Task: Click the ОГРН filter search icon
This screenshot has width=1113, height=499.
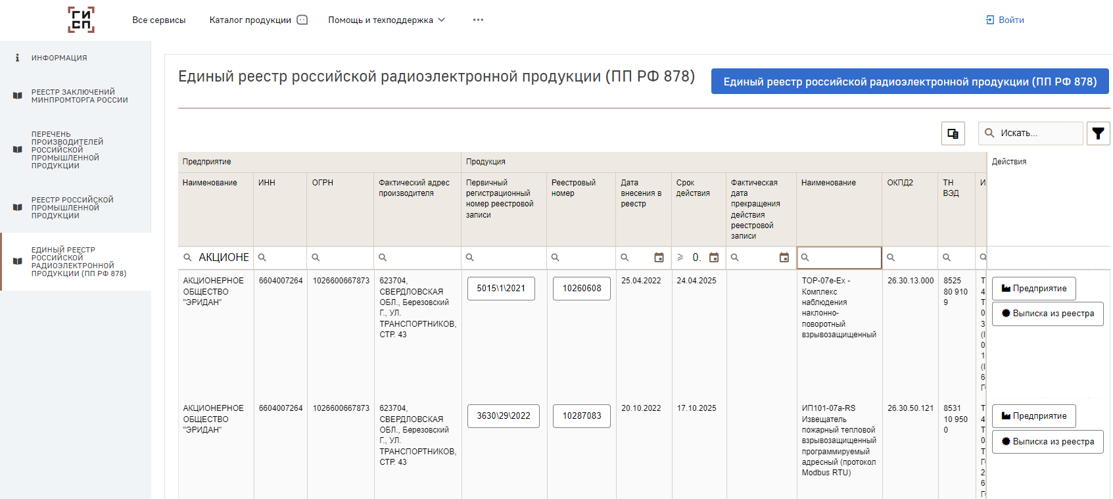Action: (316, 258)
